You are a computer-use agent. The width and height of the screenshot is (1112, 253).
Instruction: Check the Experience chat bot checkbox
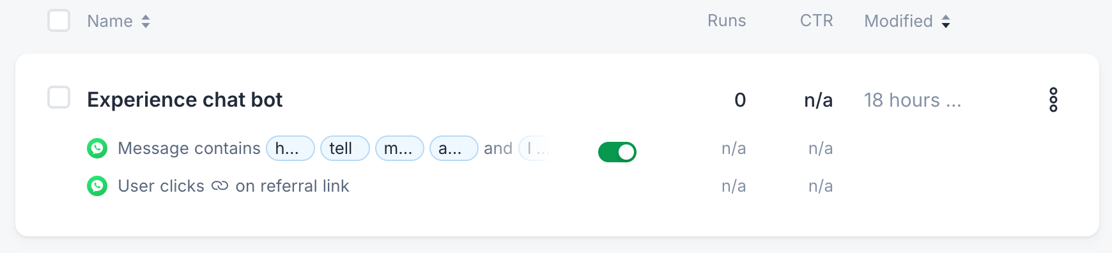coord(59,97)
